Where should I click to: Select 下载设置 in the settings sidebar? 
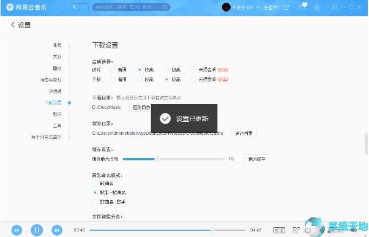[x=53, y=103]
